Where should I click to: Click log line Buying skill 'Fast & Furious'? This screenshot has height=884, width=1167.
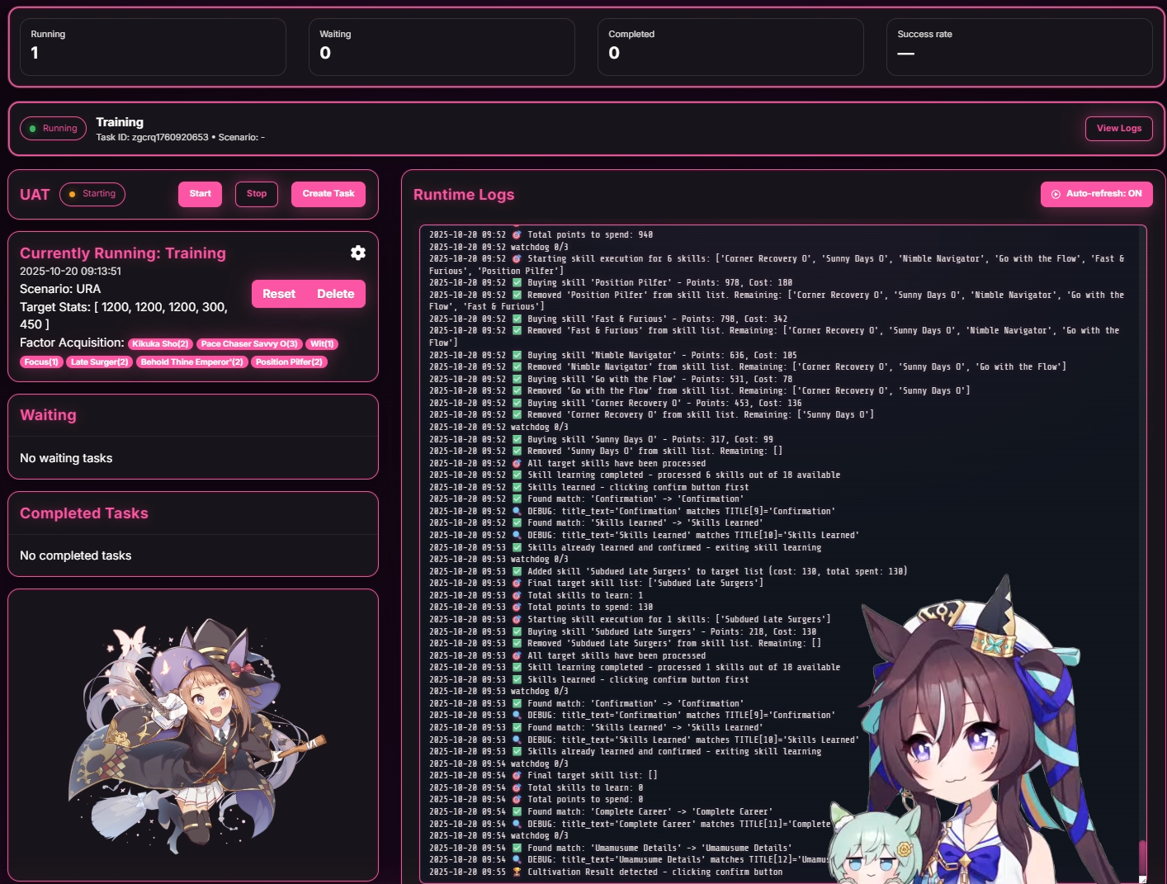point(608,319)
